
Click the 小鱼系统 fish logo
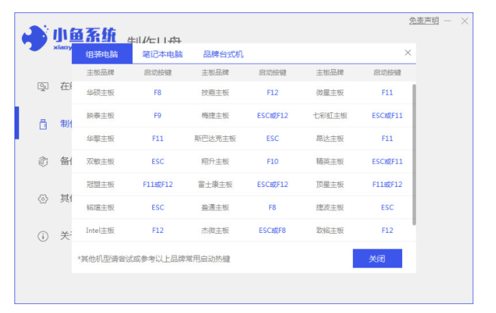tap(34, 38)
